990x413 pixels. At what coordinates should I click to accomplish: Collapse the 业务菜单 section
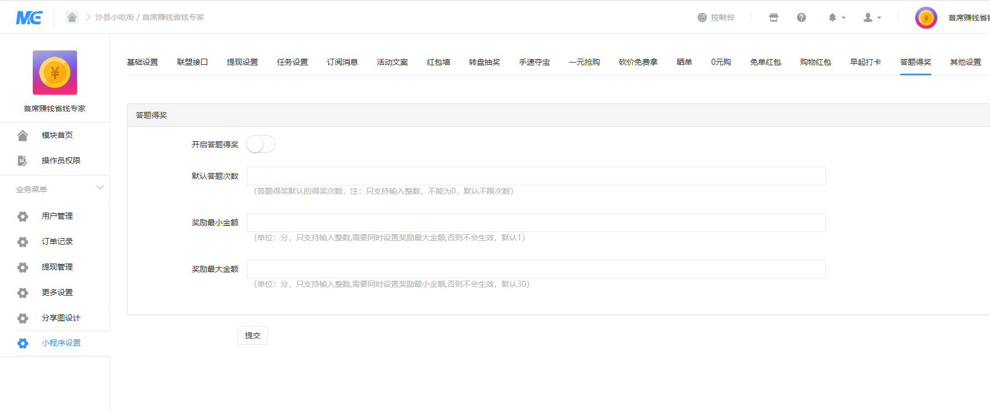[x=100, y=188]
